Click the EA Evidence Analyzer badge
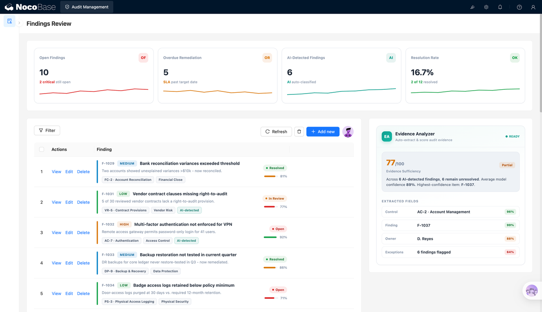This screenshot has width=542, height=312. pos(387,136)
